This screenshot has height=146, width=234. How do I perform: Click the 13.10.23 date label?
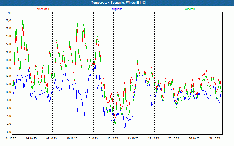tap(92, 138)
